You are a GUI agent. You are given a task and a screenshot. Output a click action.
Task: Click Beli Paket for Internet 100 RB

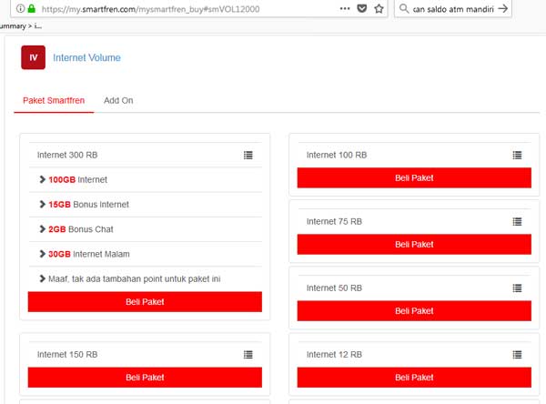(414, 178)
